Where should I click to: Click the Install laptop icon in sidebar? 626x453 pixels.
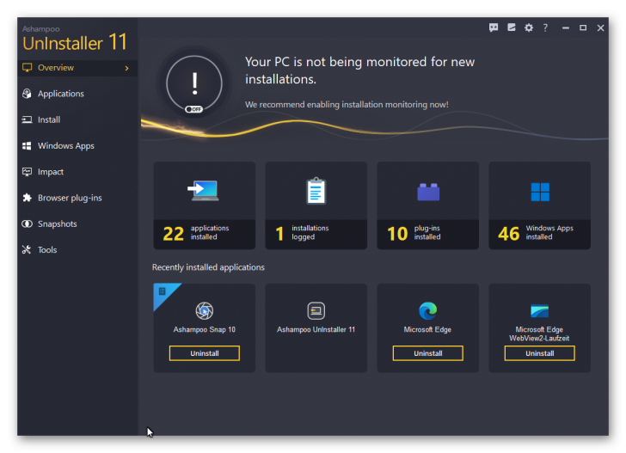(x=27, y=119)
